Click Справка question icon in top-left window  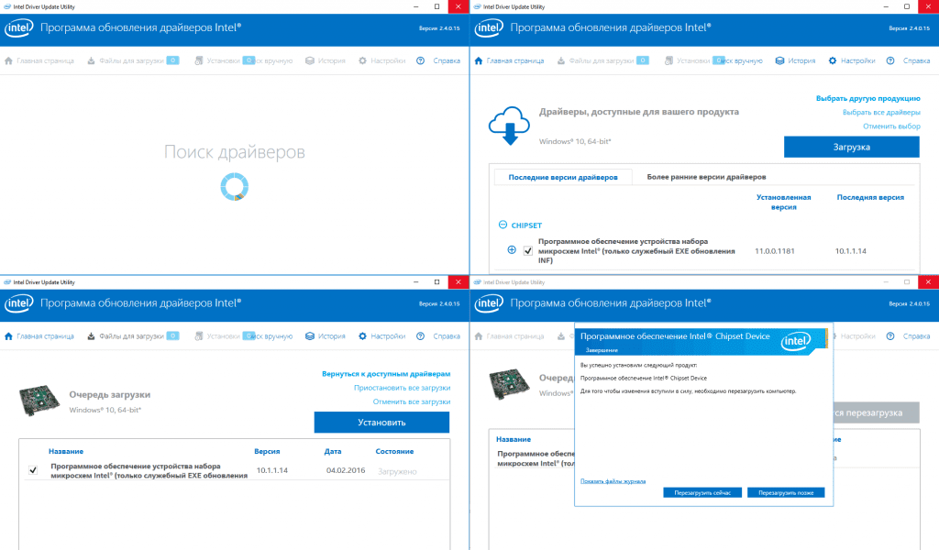tap(420, 60)
